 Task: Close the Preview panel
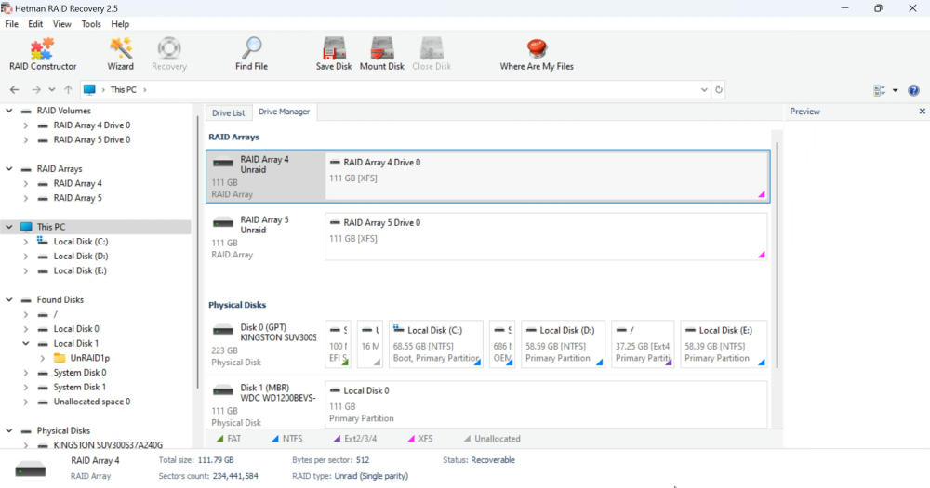[923, 111]
